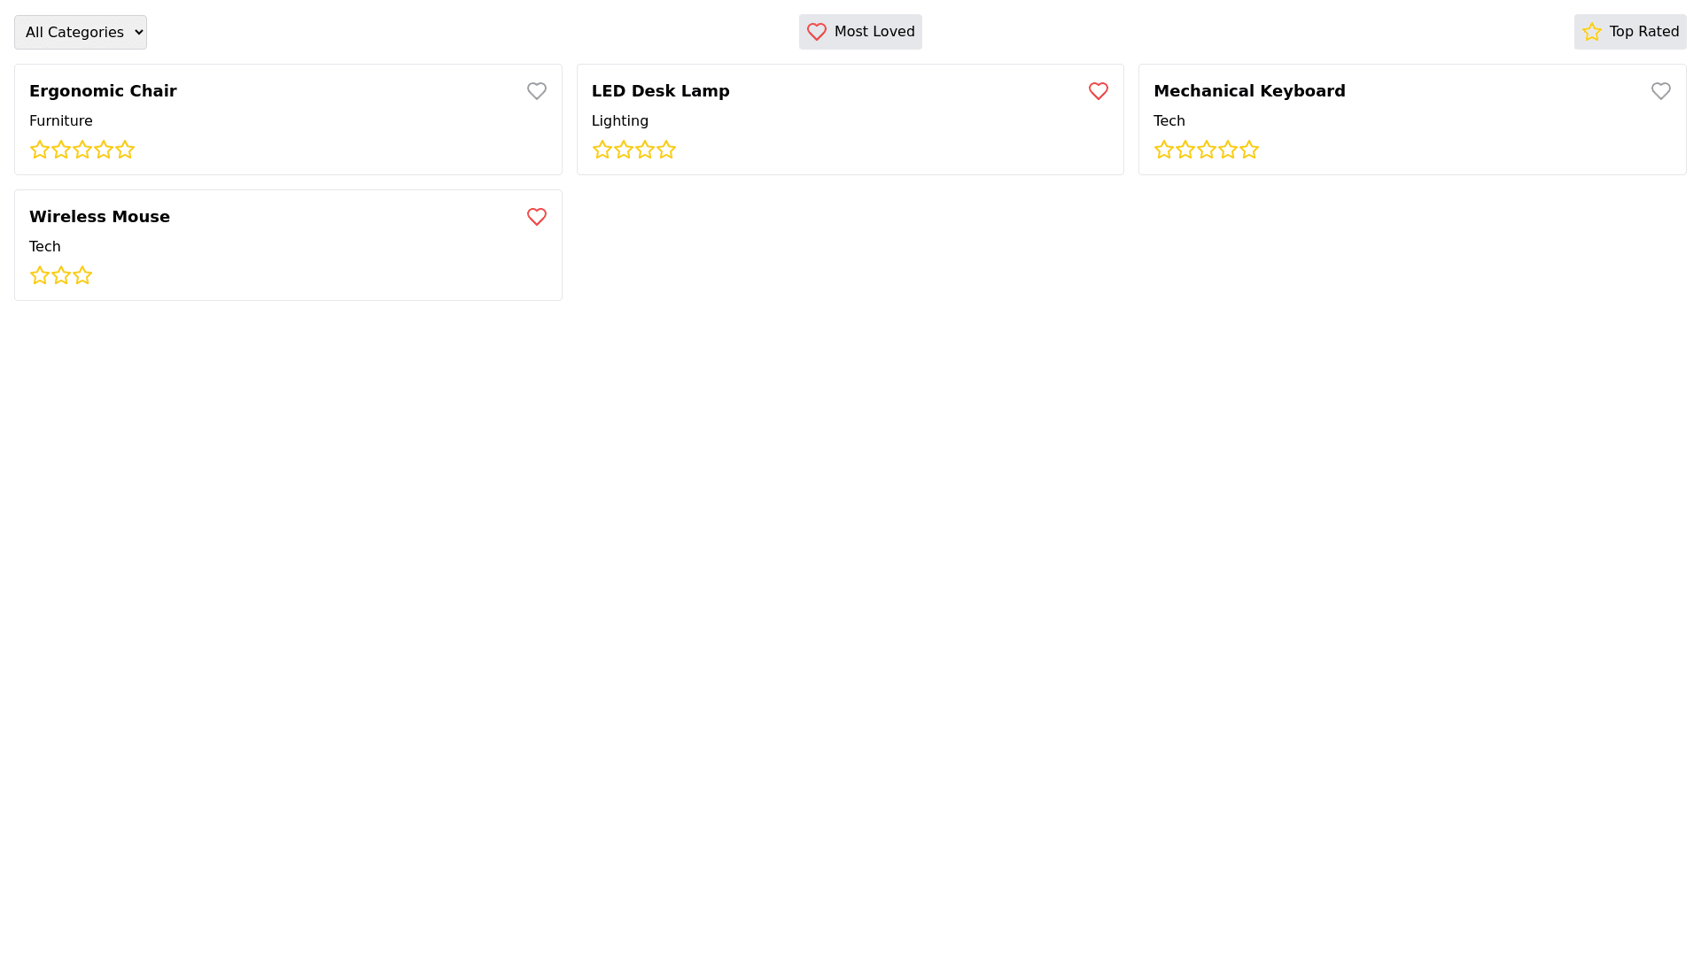Click second star of LED Desk Lamp
The image size is (1701, 956).
click(x=624, y=150)
